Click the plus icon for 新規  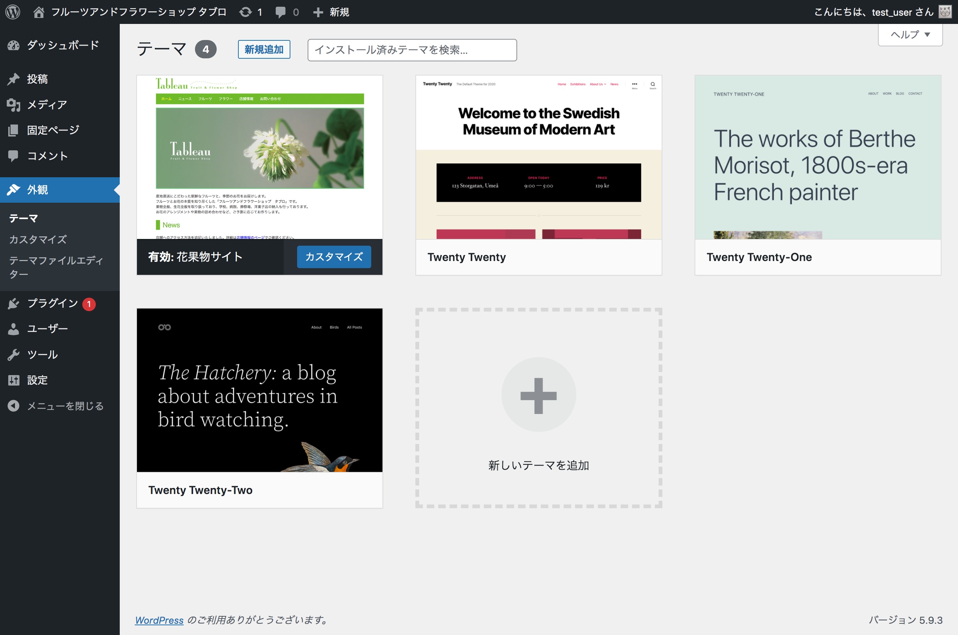pyautogui.click(x=318, y=12)
